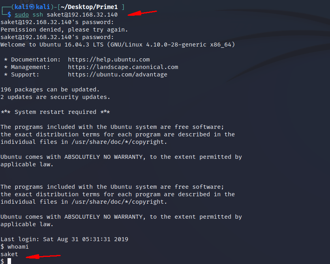Click the help.ubuntu.com documentation URL
The height and width of the screenshot is (264, 330).
[109, 59]
